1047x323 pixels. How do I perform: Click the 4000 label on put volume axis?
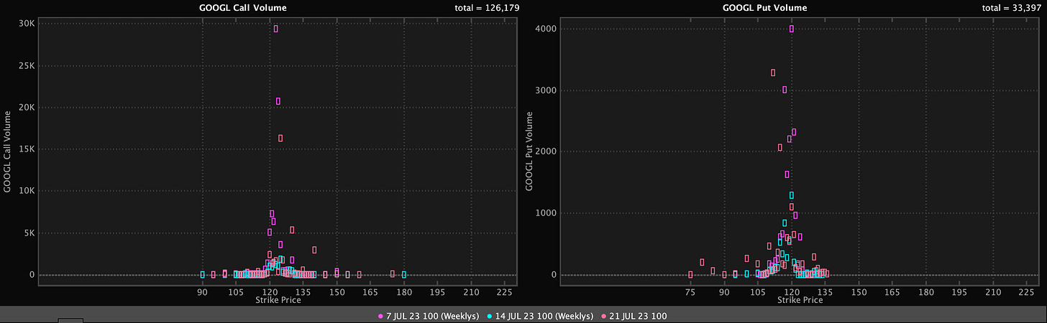click(x=545, y=29)
